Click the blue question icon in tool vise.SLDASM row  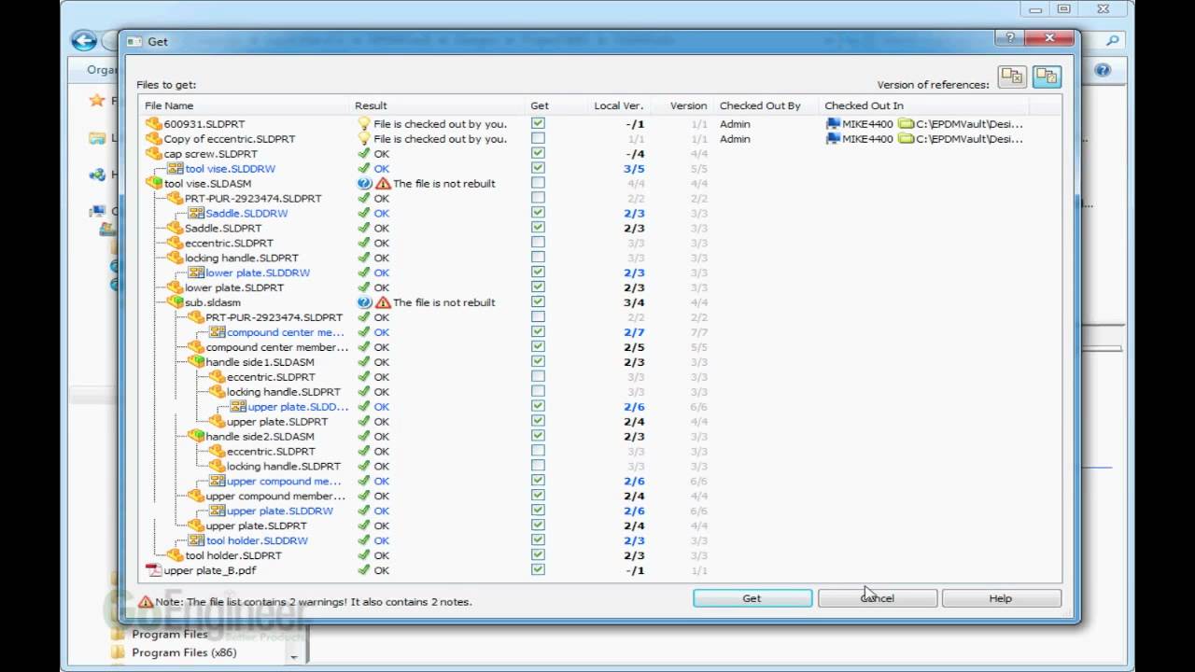[364, 183]
